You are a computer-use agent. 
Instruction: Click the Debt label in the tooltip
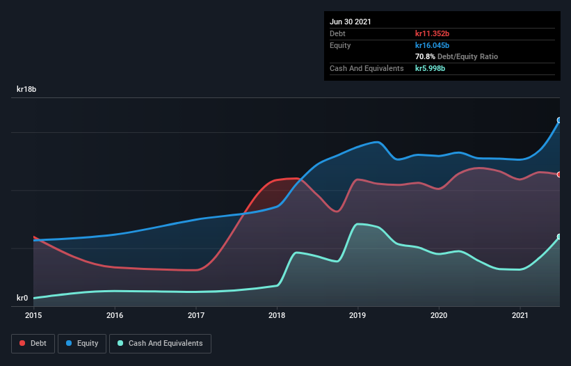tap(337, 33)
